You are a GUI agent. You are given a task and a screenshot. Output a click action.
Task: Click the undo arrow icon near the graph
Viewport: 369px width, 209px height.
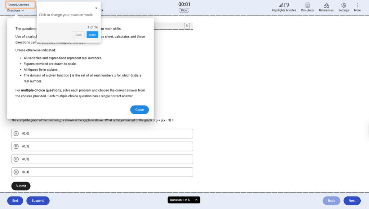coord(187,26)
